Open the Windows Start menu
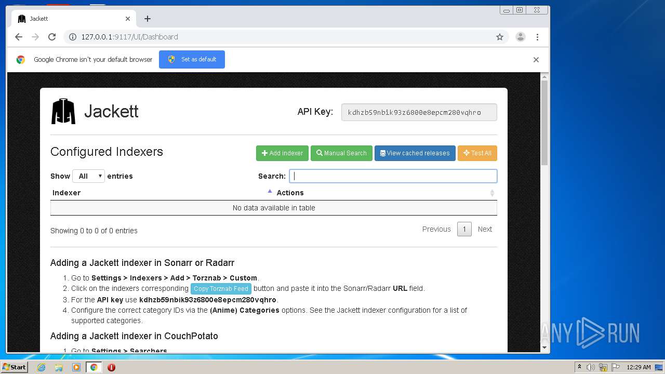Image resolution: width=665 pixels, height=374 pixels. (x=14, y=367)
